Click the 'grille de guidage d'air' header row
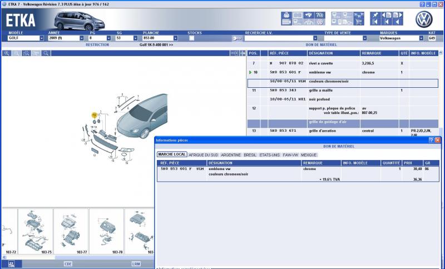445x269 pixels. [343, 122]
